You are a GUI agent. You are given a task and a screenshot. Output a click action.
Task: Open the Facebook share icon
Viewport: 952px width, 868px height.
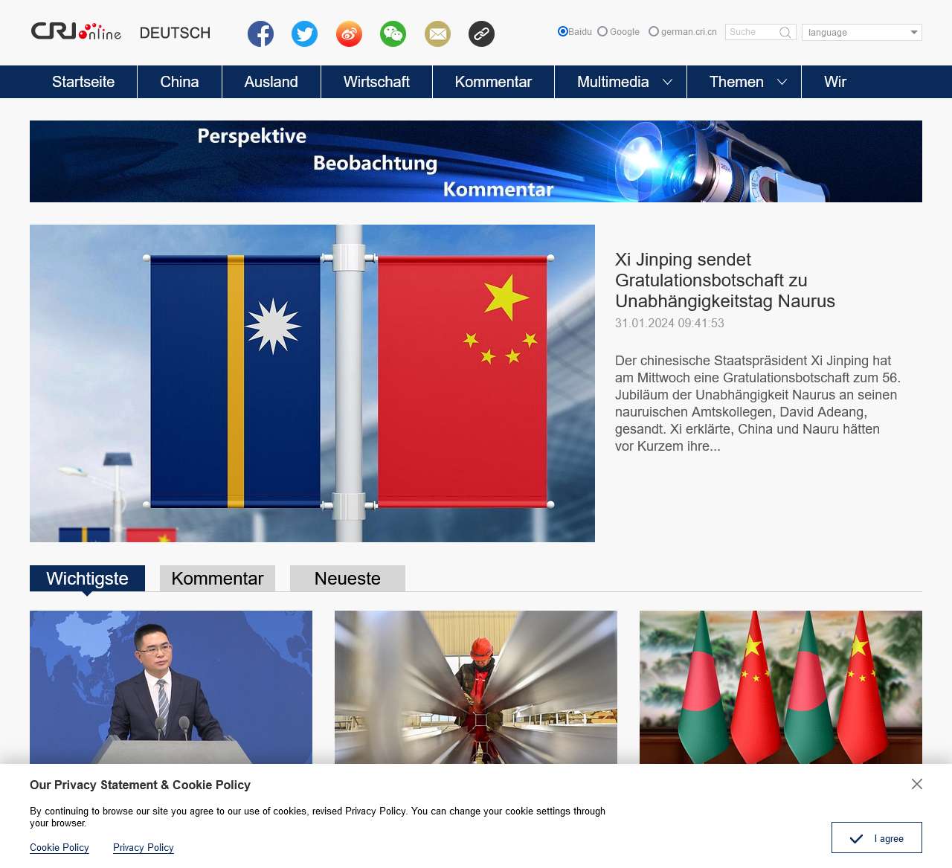(x=260, y=33)
